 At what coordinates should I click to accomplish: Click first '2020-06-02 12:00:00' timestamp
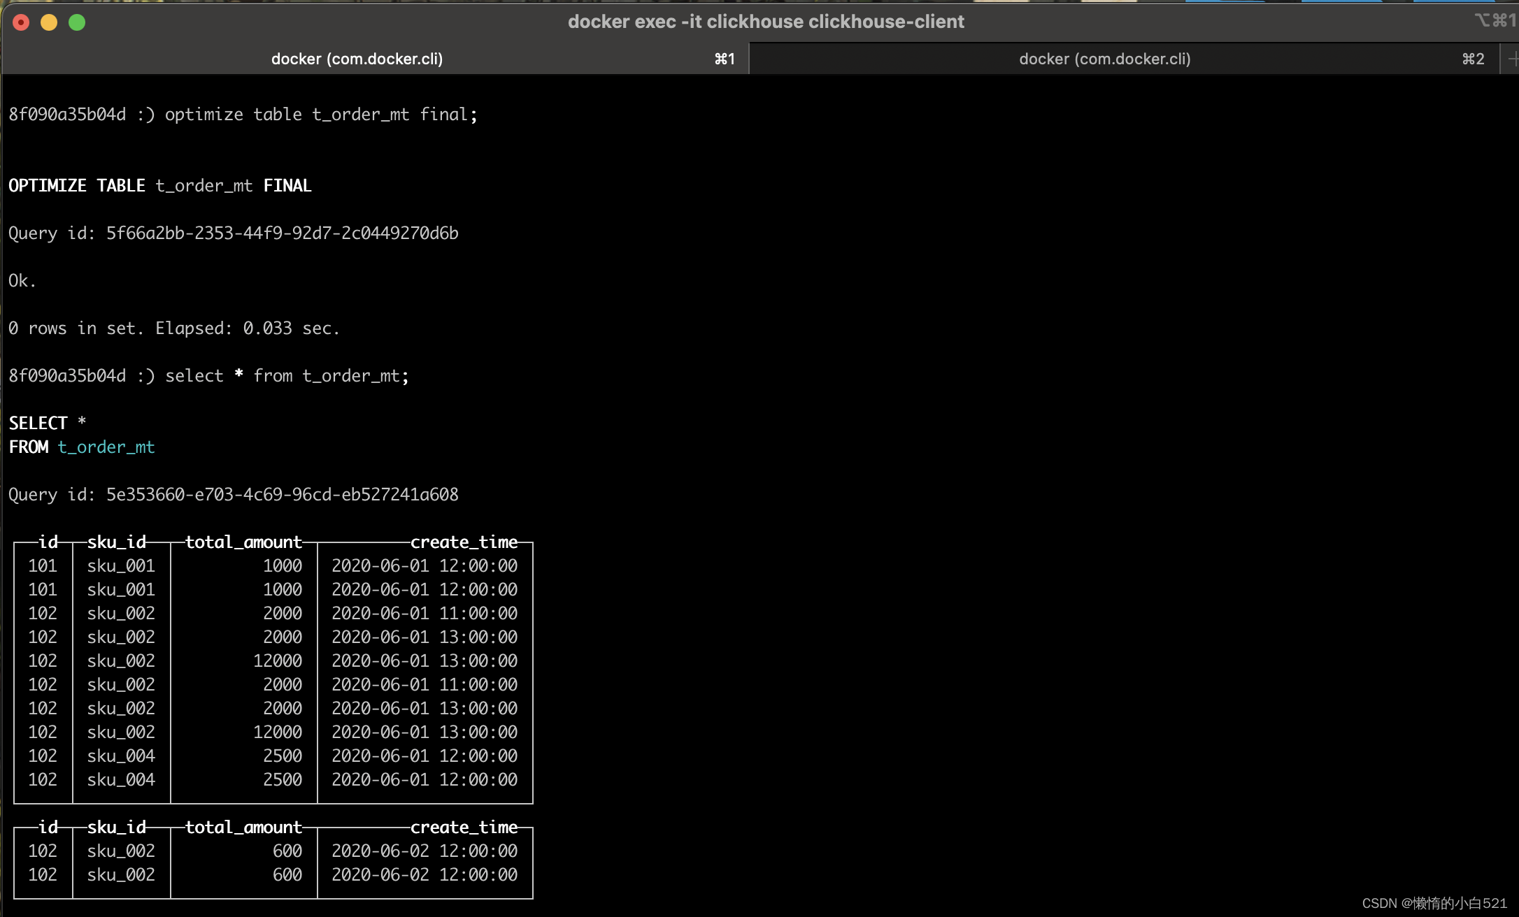point(425,851)
